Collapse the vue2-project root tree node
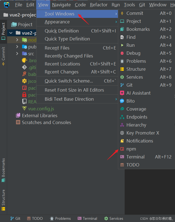Viewport: 175px width, 222px height. pos(11,33)
